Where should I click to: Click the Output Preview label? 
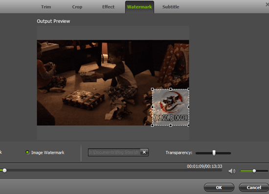tap(53, 21)
